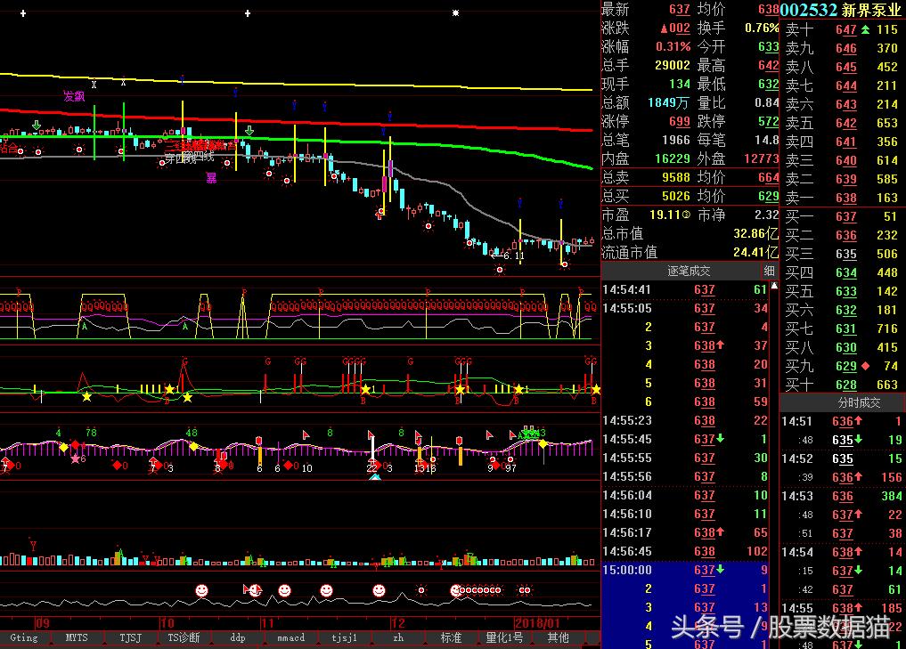Select the 卖一 ask price row
Viewport: 906px width, 649px height.
(x=842, y=198)
